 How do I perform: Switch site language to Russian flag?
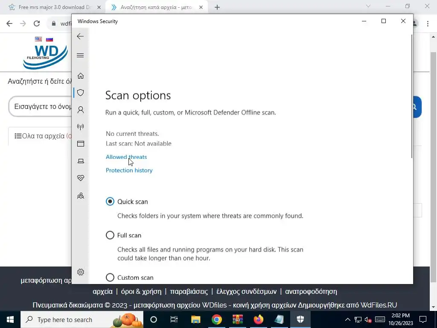50,39
